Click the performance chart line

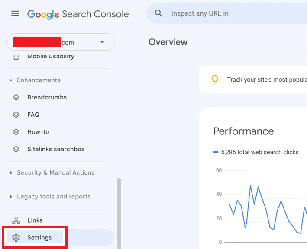pyautogui.click(x=268, y=210)
